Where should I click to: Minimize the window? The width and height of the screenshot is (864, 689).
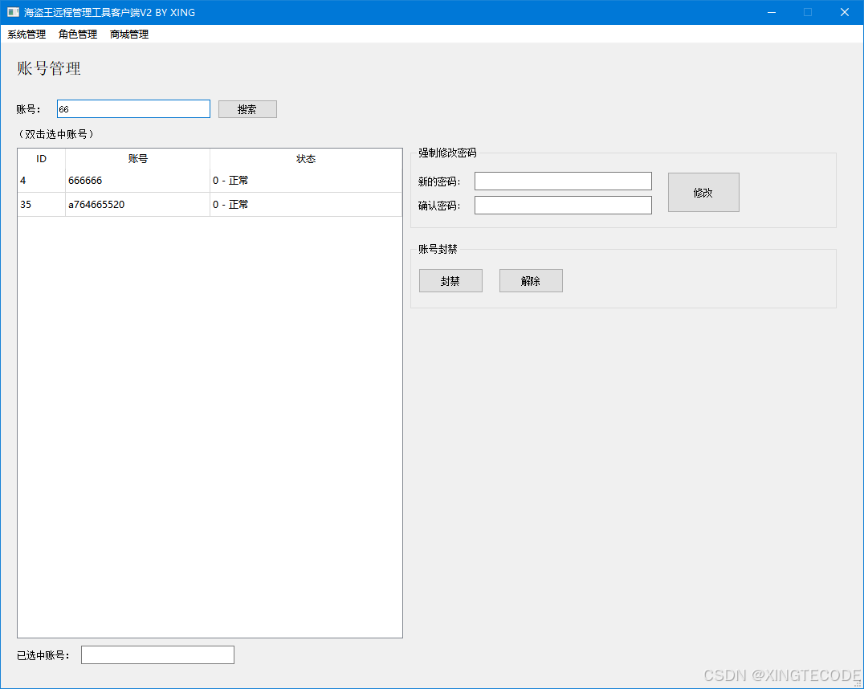[772, 12]
